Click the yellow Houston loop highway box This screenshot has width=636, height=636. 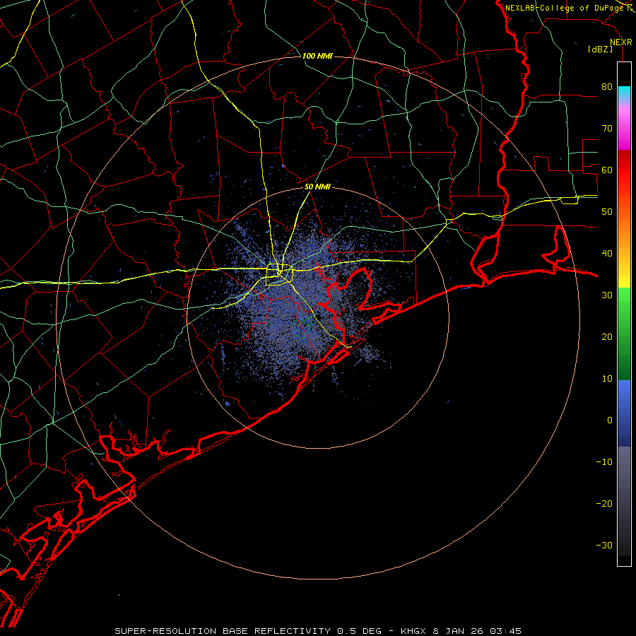click(279, 275)
